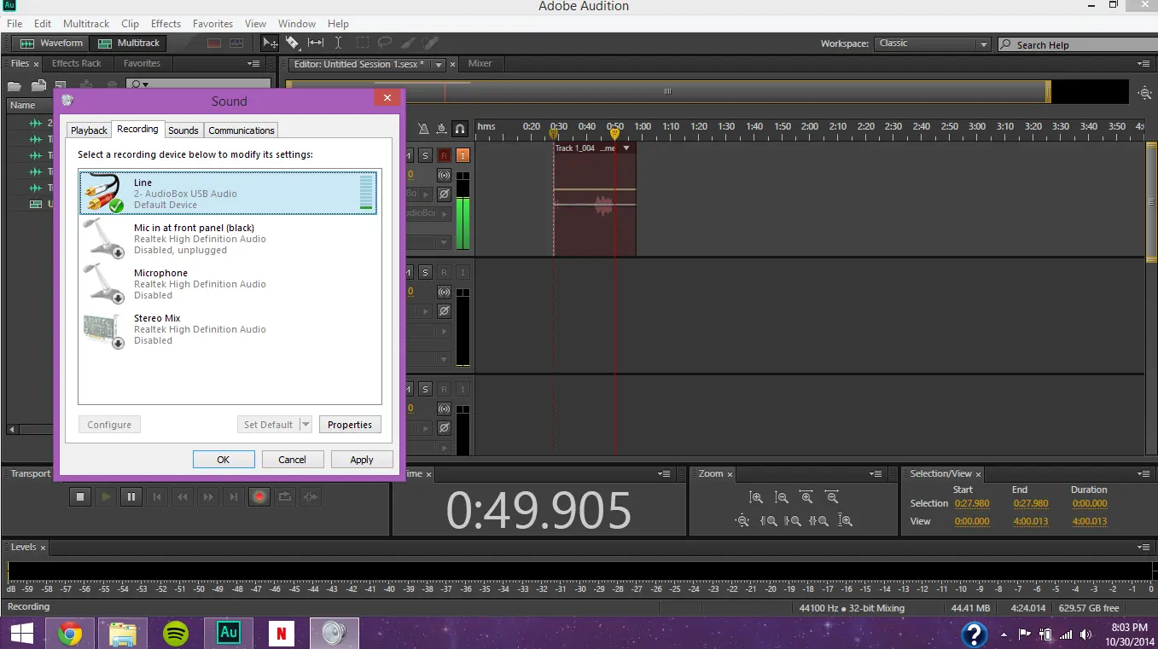
Task: Click OK in the Sound dialog
Action: pyautogui.click(x=224, y=460)
